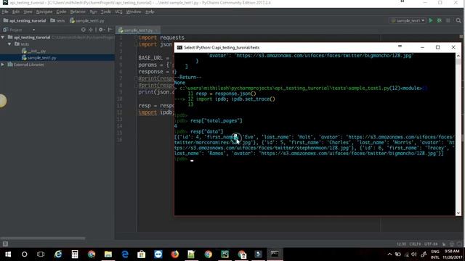Open the Help menu
Screen dimensions: 465x261
(150, 12)
